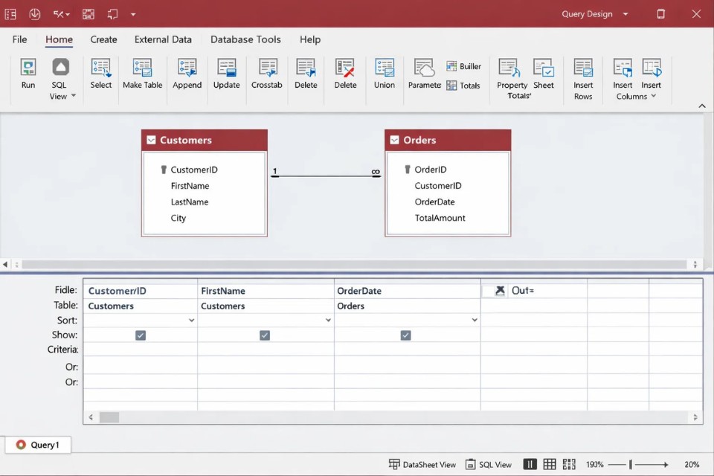The width and height of the screenshot is (714, 476).
Task: Click the Run query icon
Action: pyautogui.click(x=28, y=68)
